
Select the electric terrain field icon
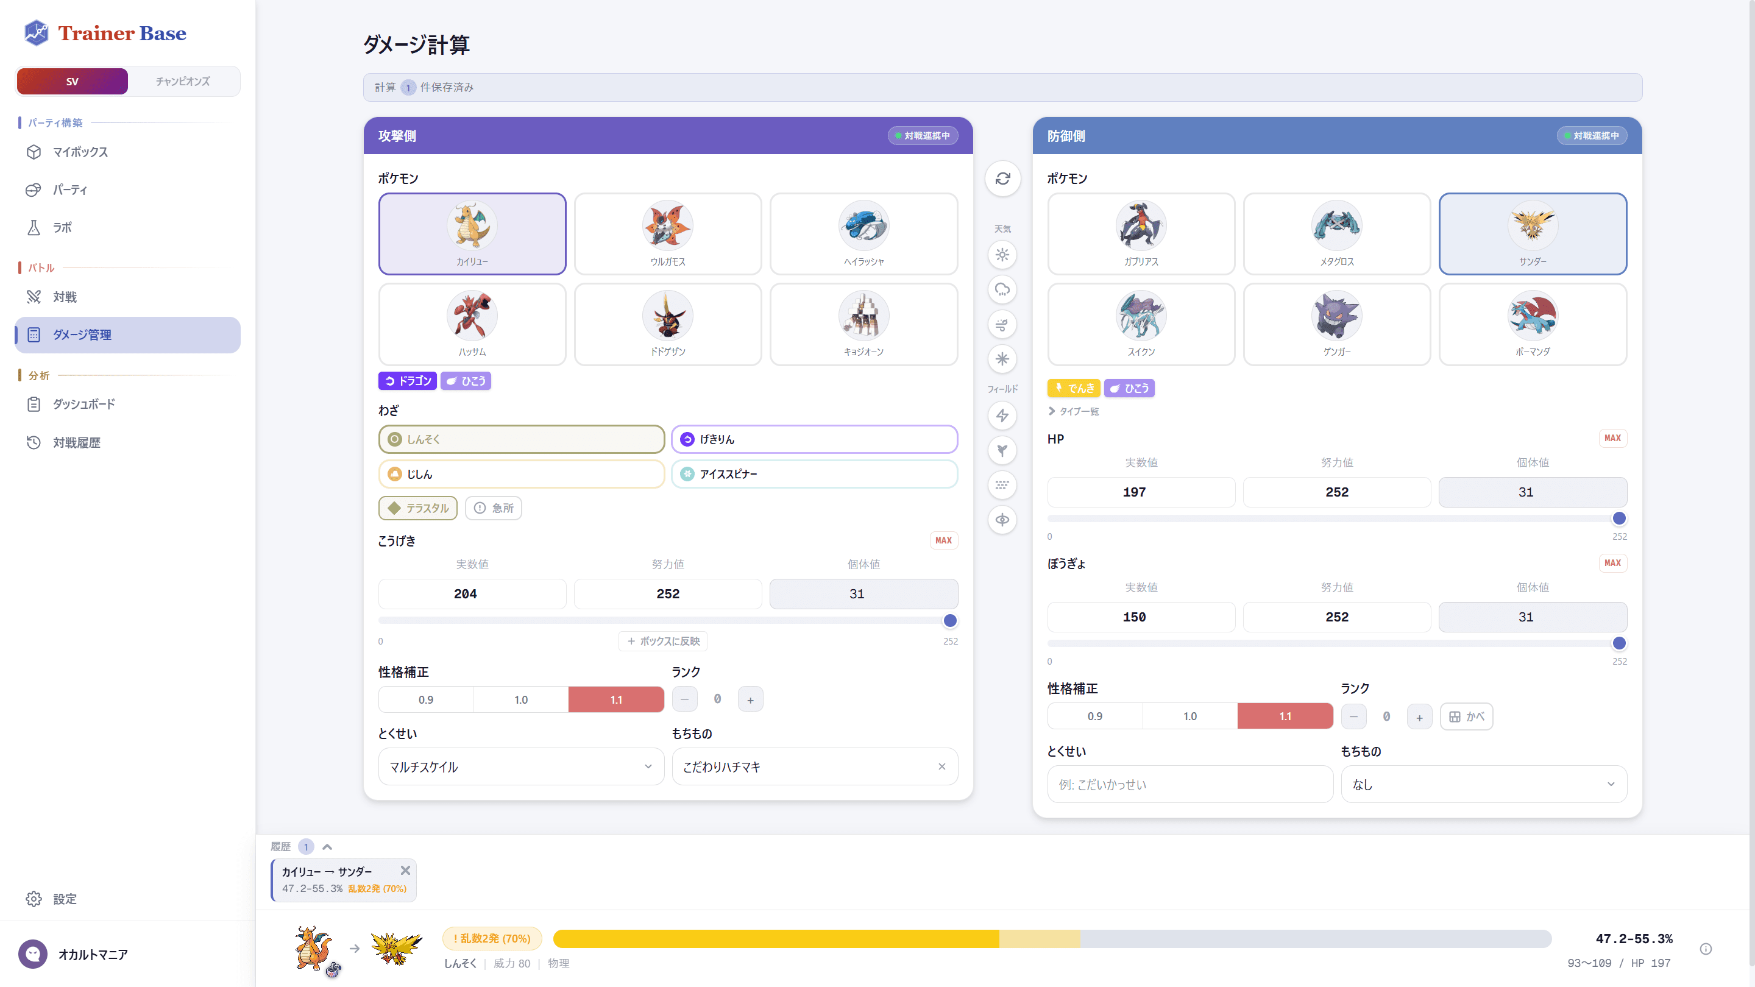point(1002,416)
